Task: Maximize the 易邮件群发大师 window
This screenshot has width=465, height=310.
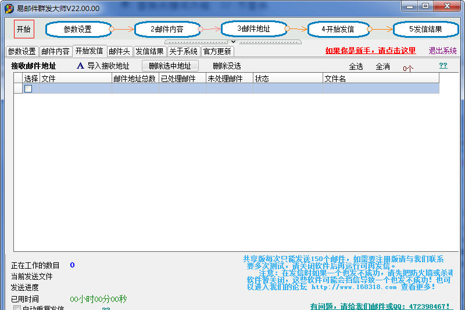Action: [x=425, y=6]
